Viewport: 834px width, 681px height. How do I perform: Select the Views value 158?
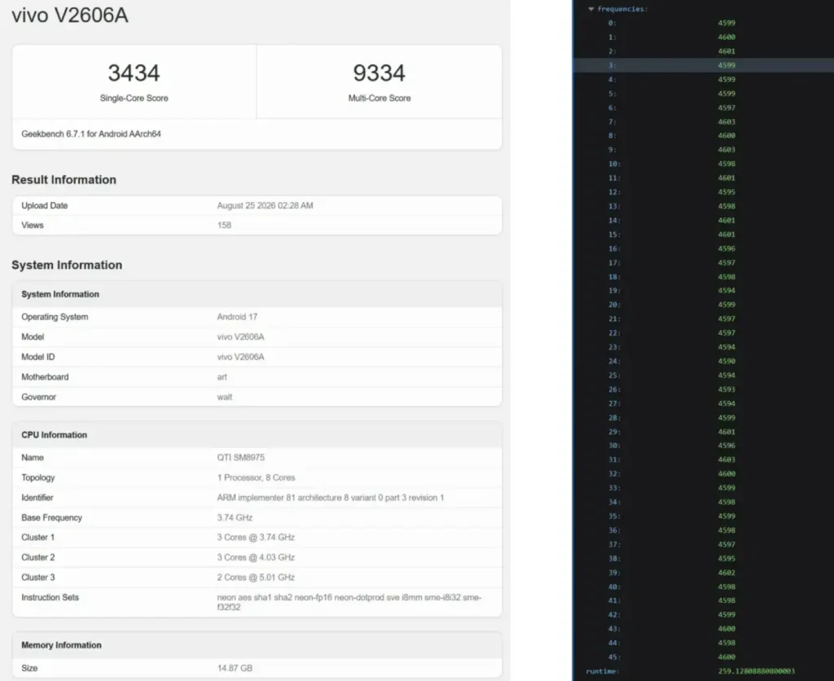(224, 225)
